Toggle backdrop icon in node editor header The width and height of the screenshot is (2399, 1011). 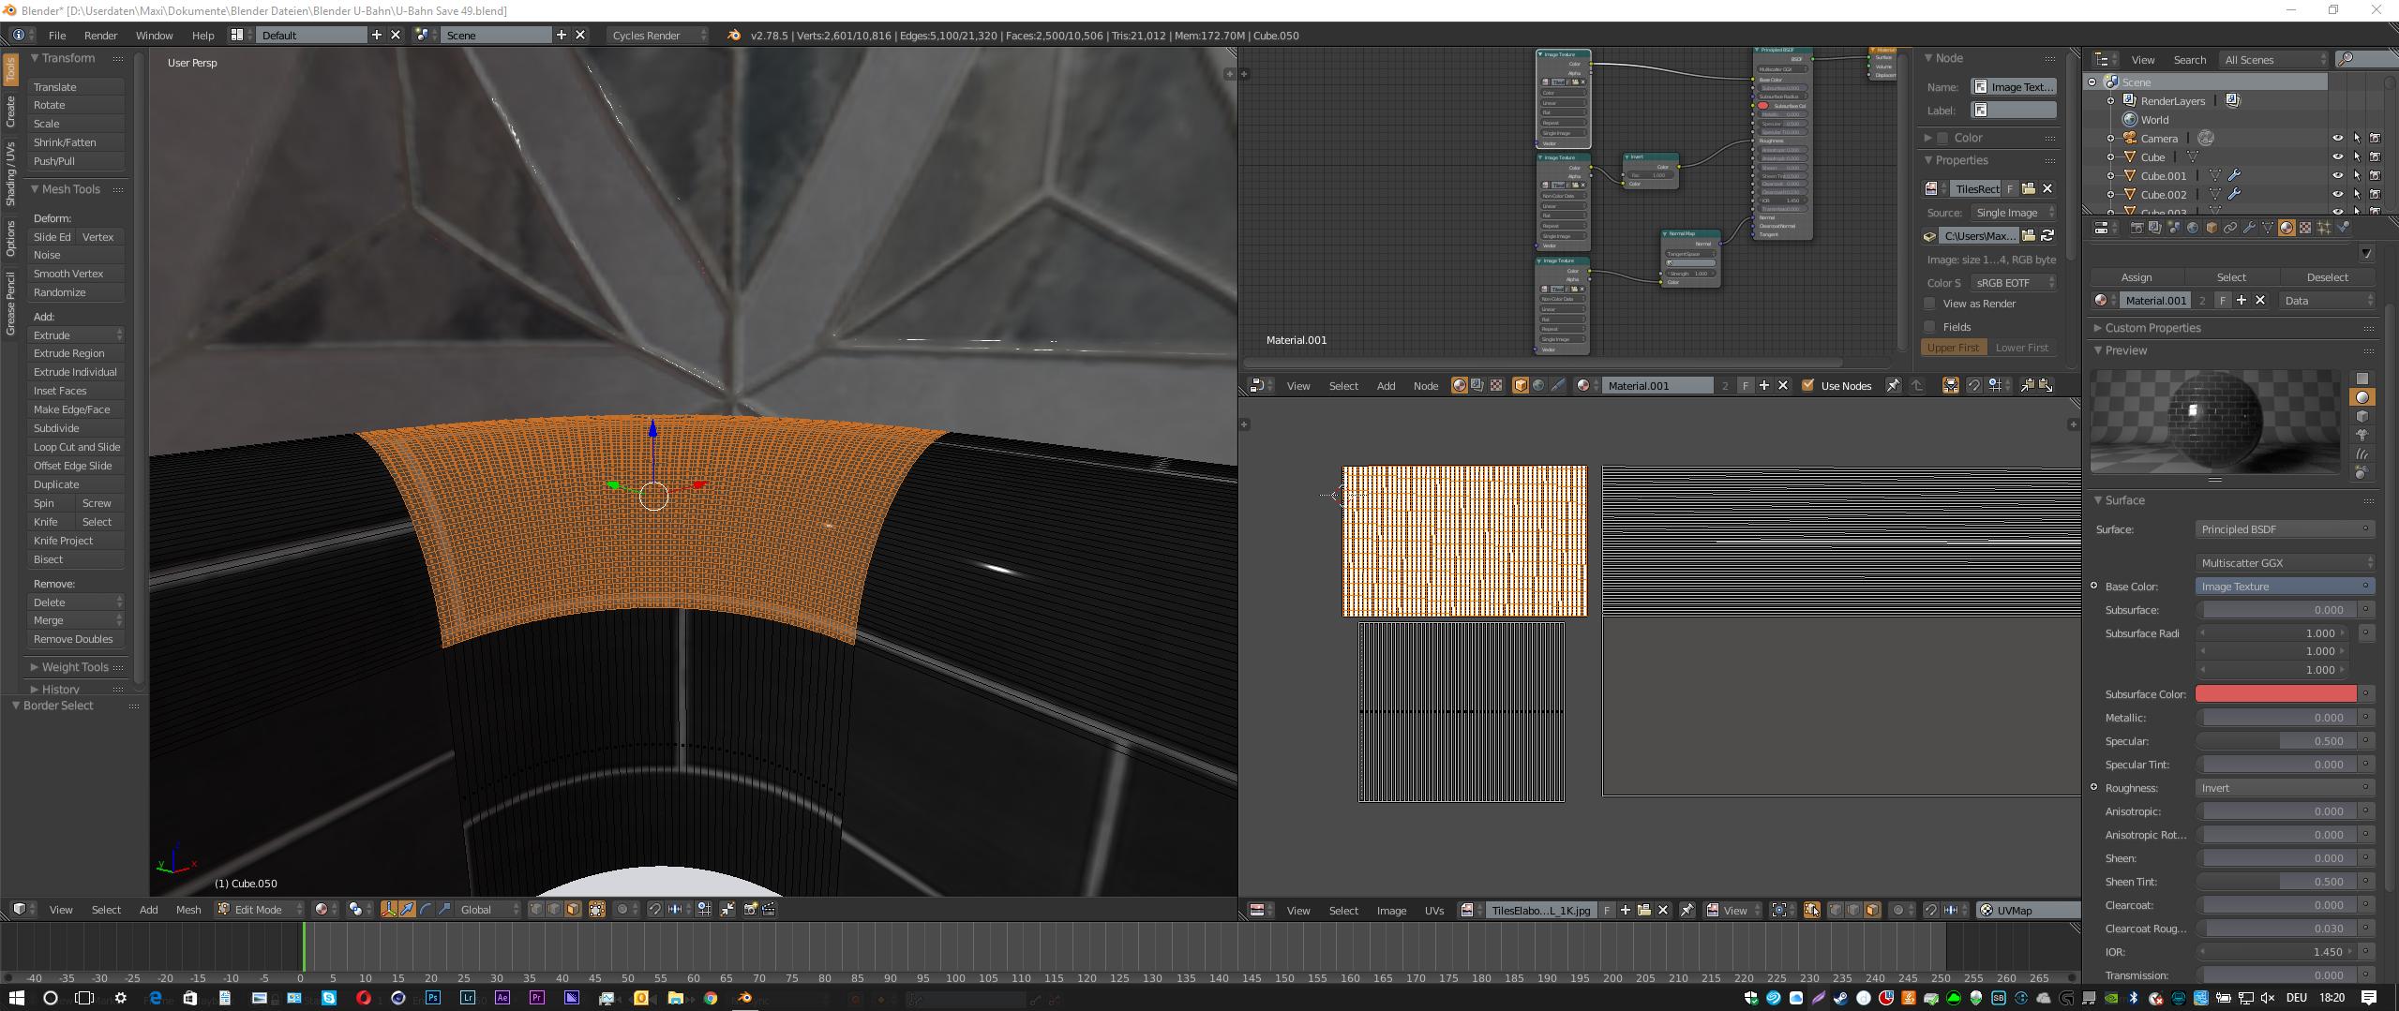pyautogui.click(x=1950, y=385)
